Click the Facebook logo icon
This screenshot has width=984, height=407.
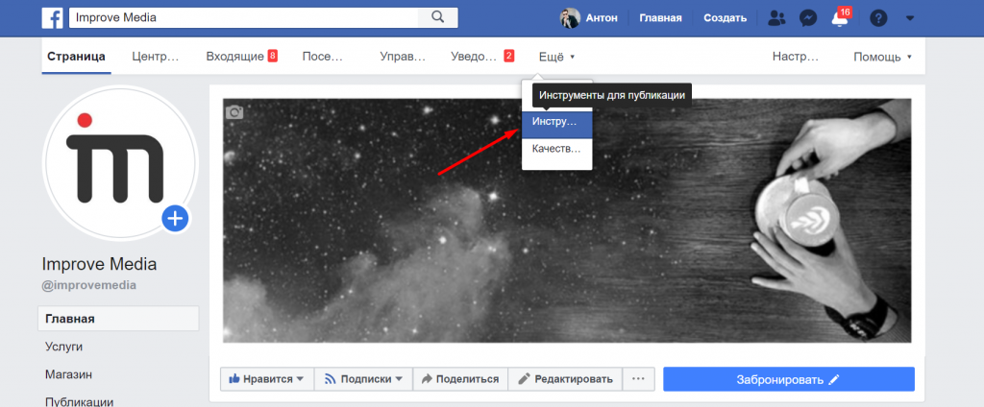click(53, 17)
